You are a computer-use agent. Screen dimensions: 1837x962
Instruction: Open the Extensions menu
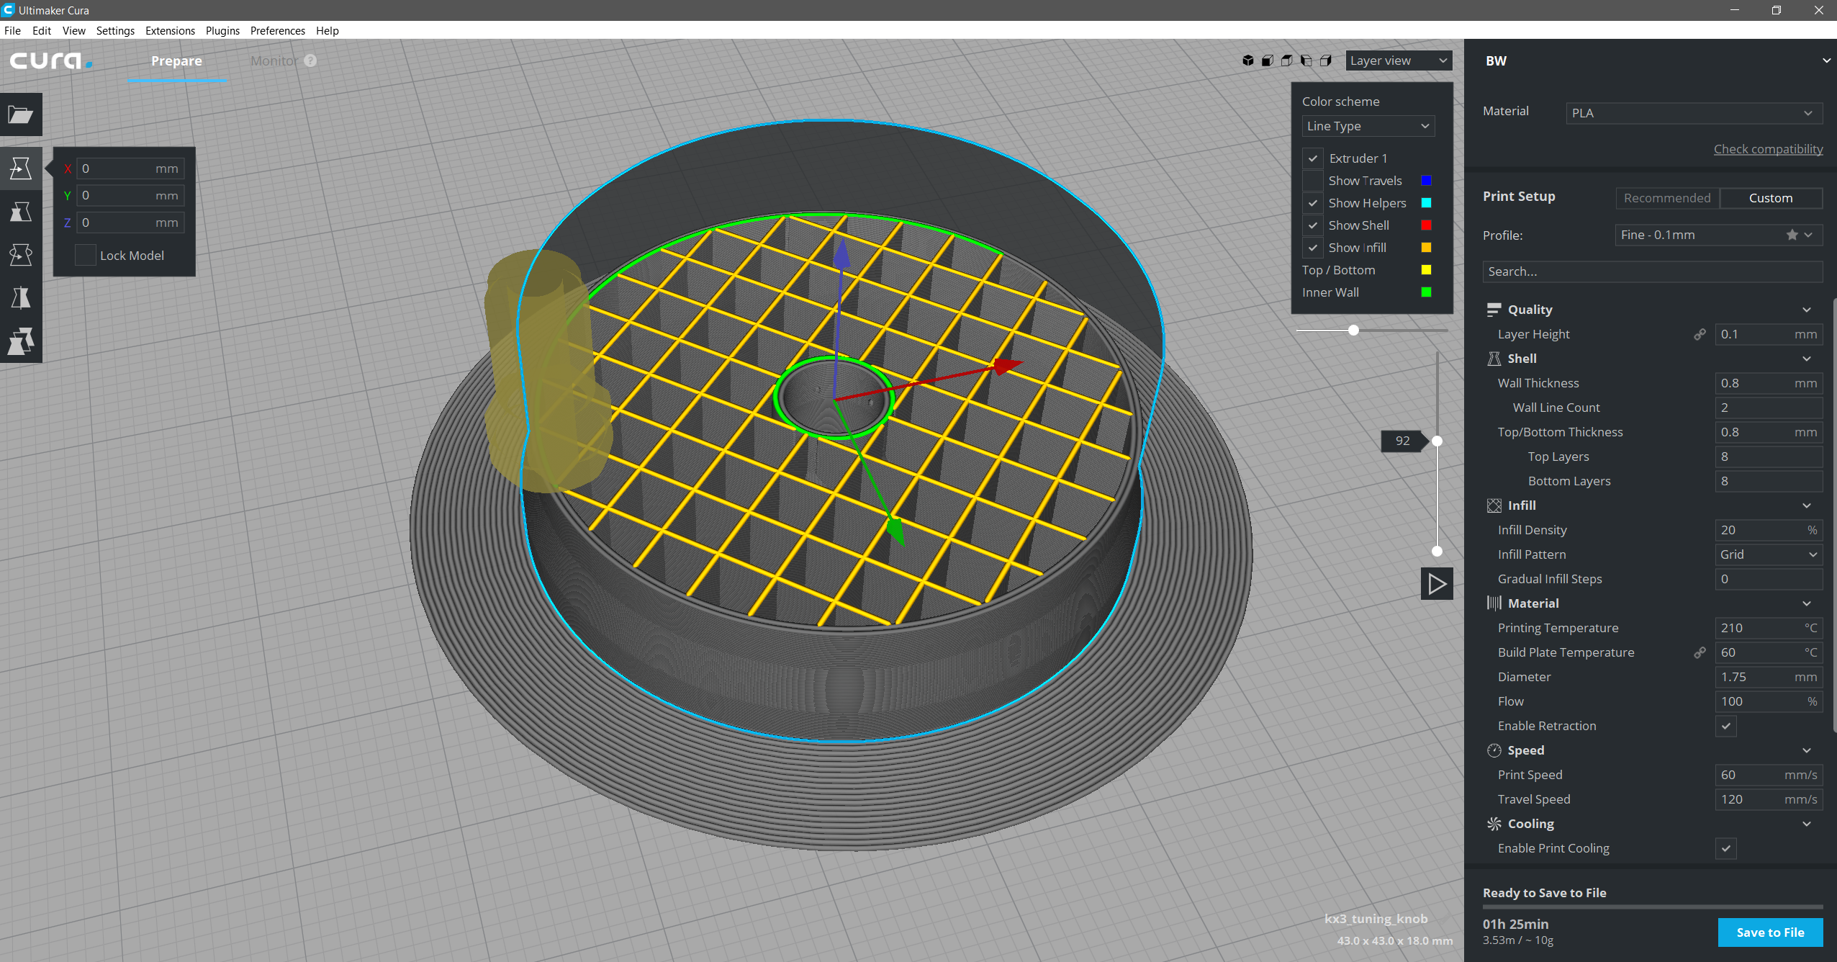[170, 30]
